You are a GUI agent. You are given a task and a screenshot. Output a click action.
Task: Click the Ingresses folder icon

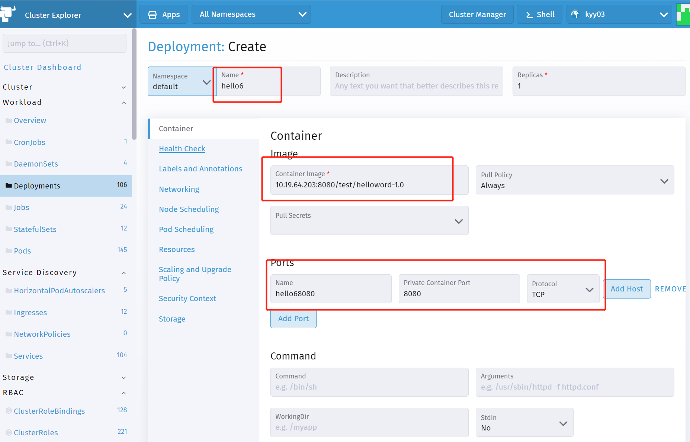click(x=9, y=312)
